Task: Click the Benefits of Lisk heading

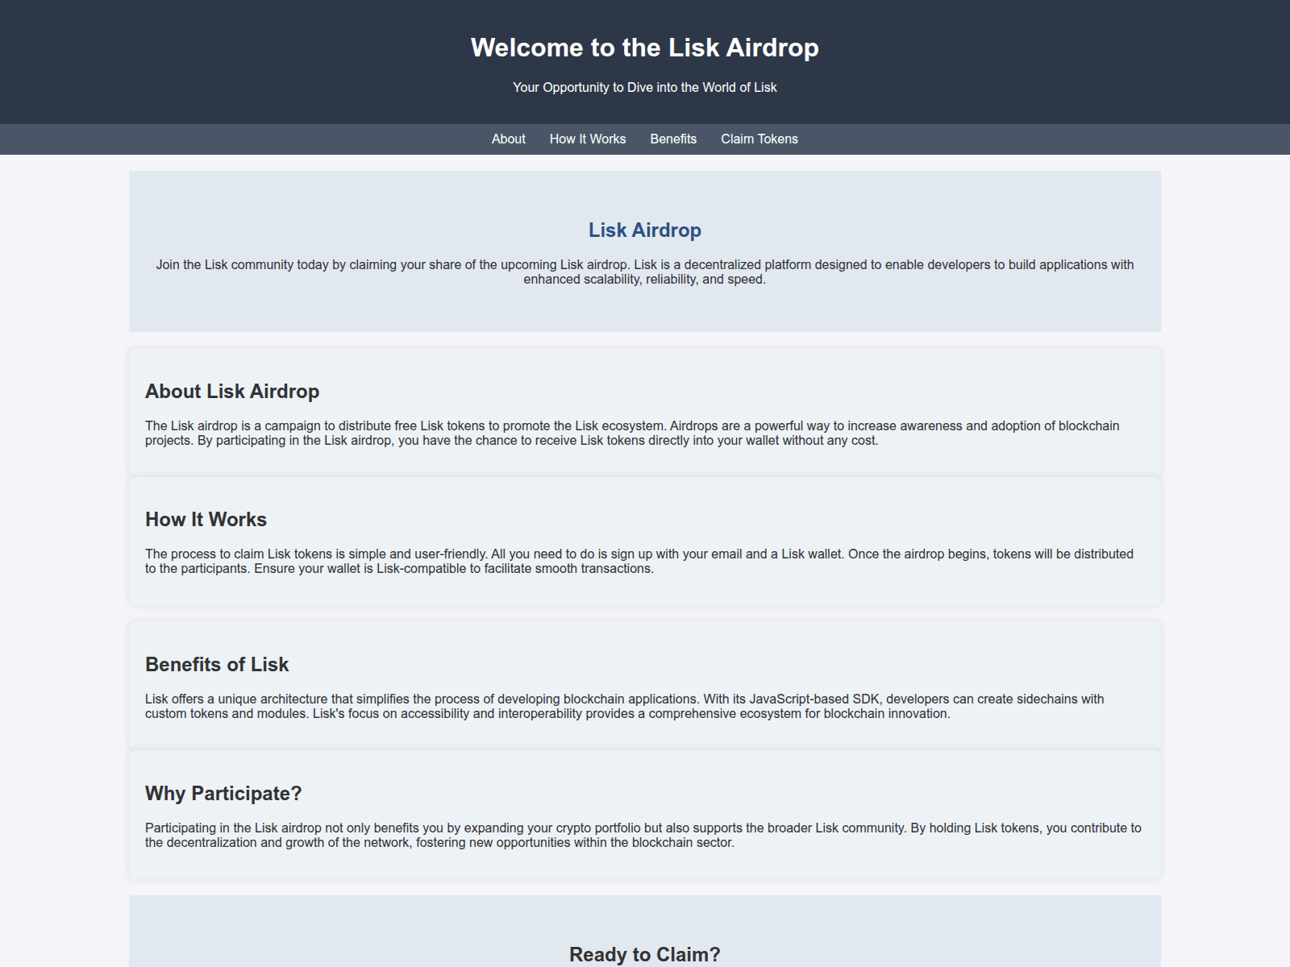Action: [x=216, y=664]
